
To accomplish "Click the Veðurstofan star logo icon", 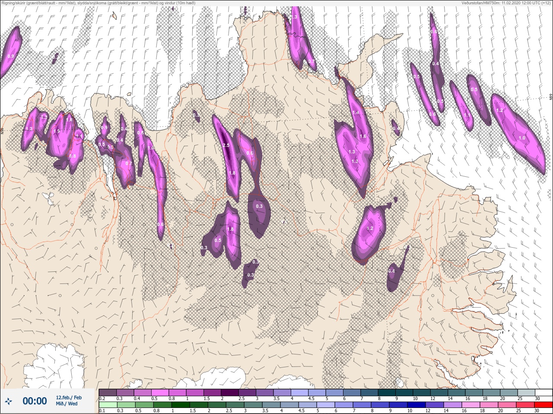I will tap(9, 401).
